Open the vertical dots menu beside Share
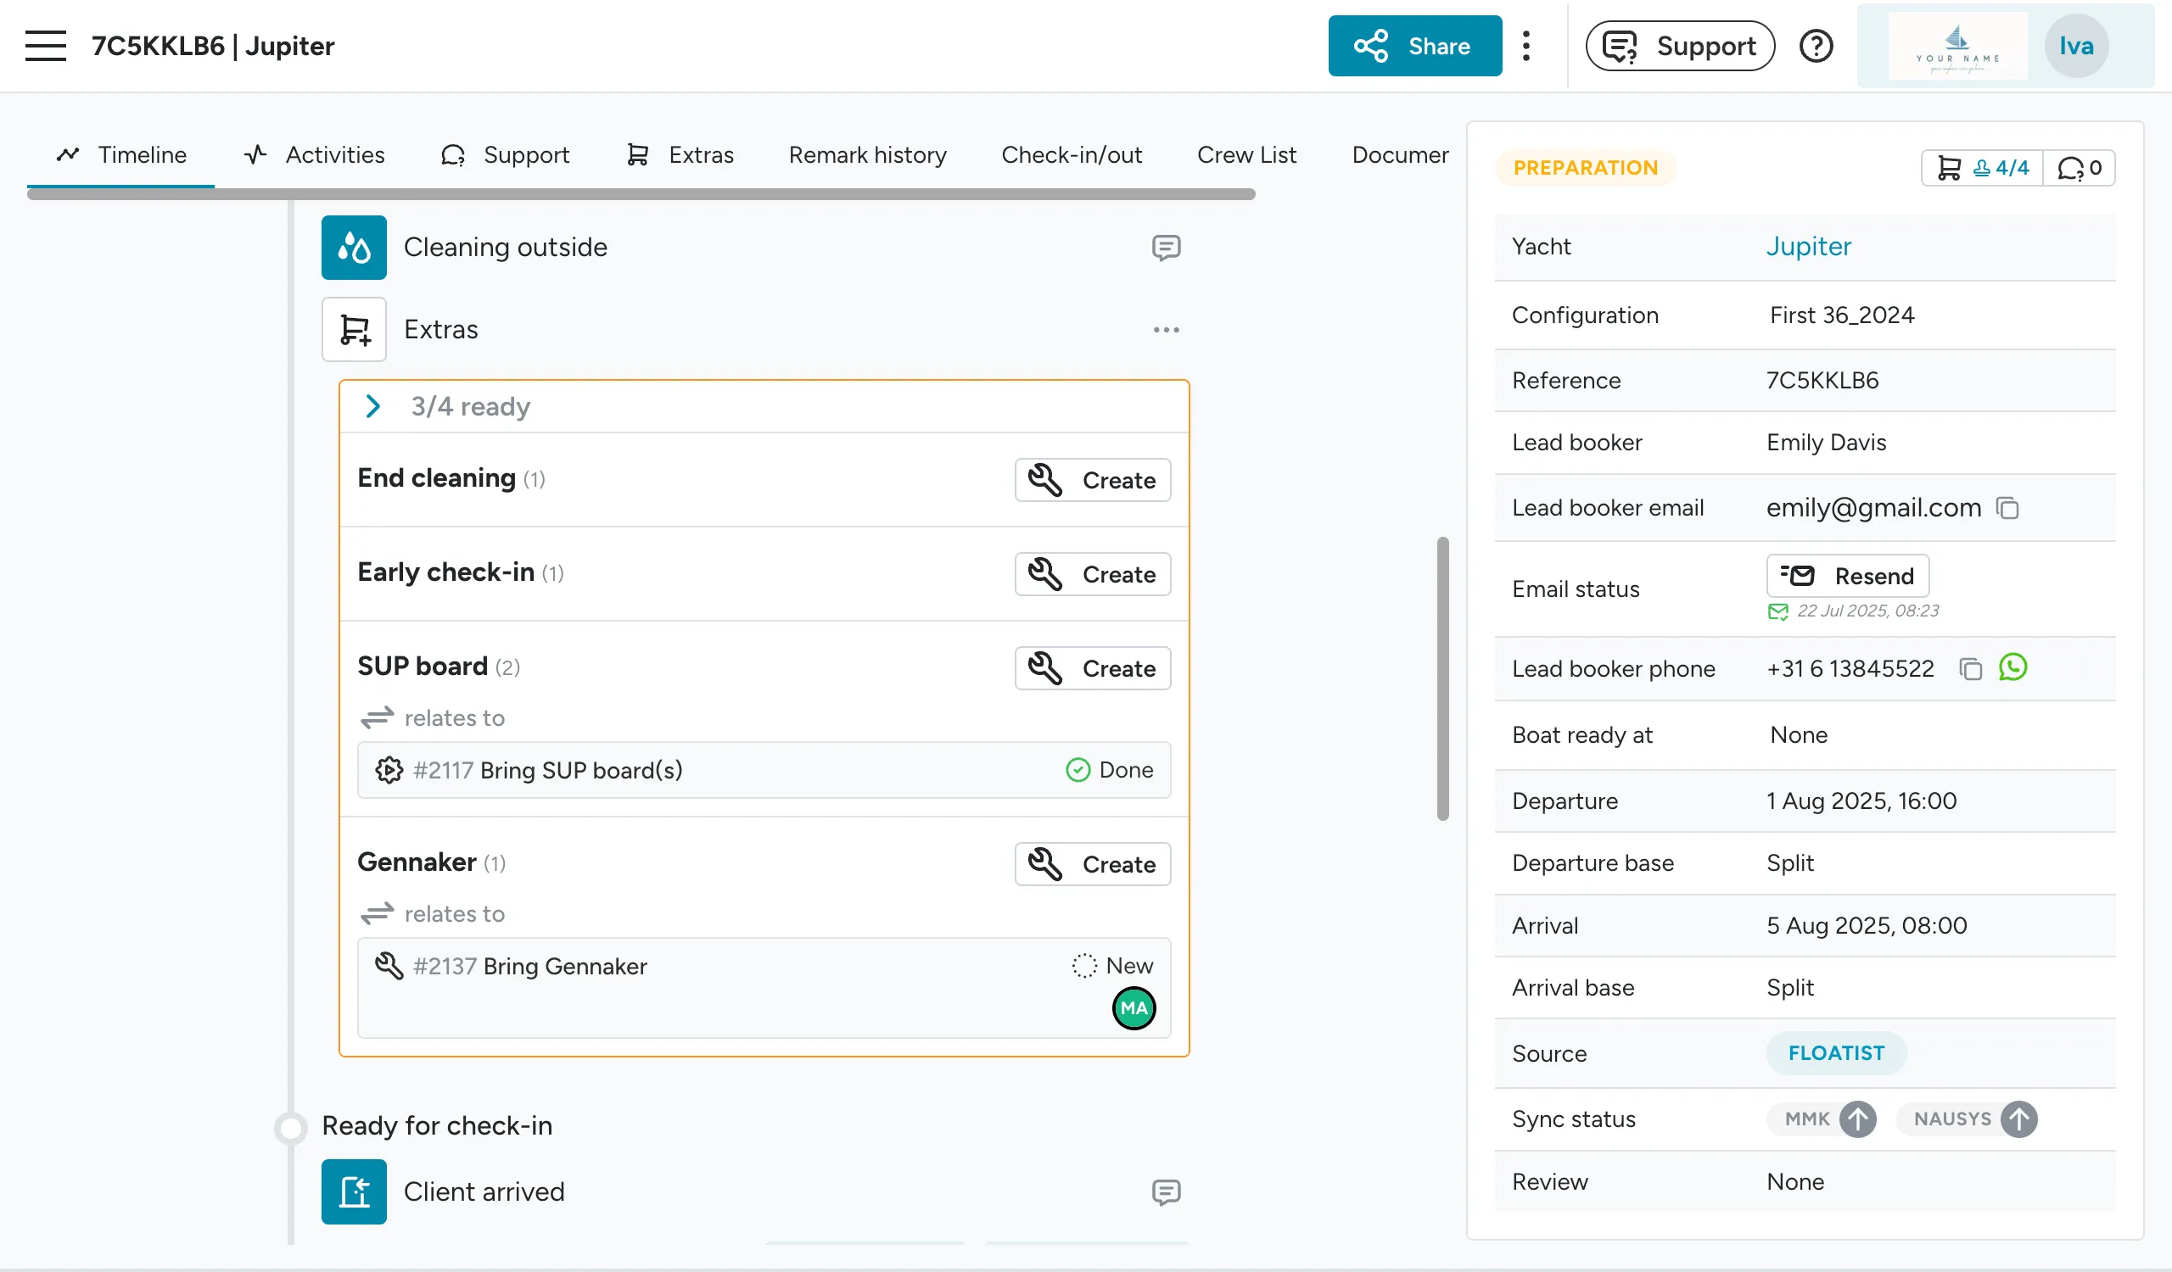Screen dimensions: 2172x1272 pyautogui.click(x=1525, y=46)
